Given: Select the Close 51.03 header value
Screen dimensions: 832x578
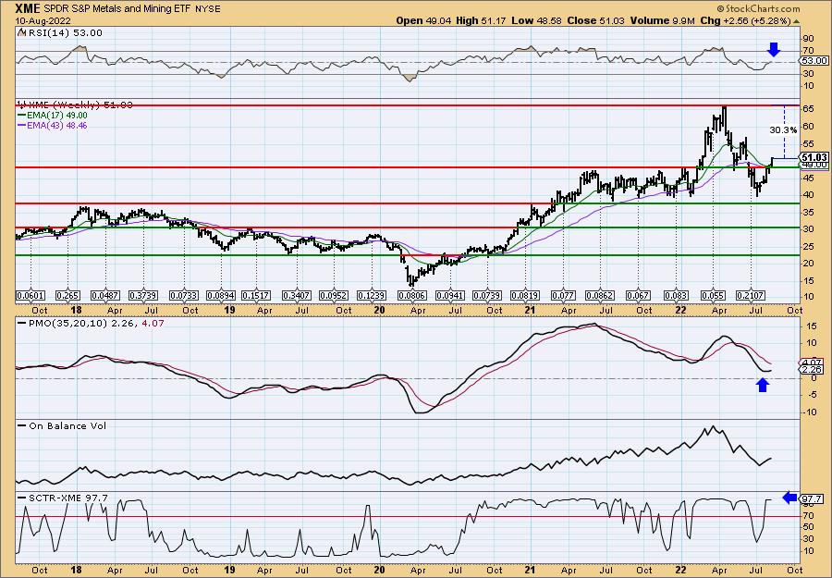Looking at the screenshot, I should [595, 20].
